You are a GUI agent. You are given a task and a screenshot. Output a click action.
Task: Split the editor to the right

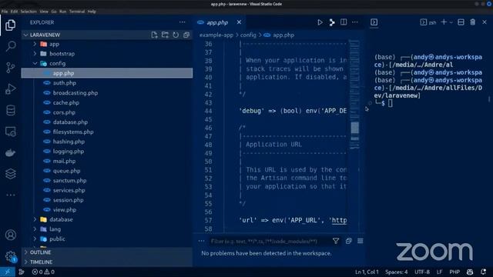tap(344, 22)
